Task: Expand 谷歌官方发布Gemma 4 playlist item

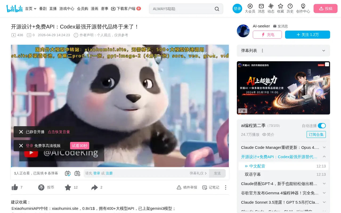Action: [x=324, y=193]
